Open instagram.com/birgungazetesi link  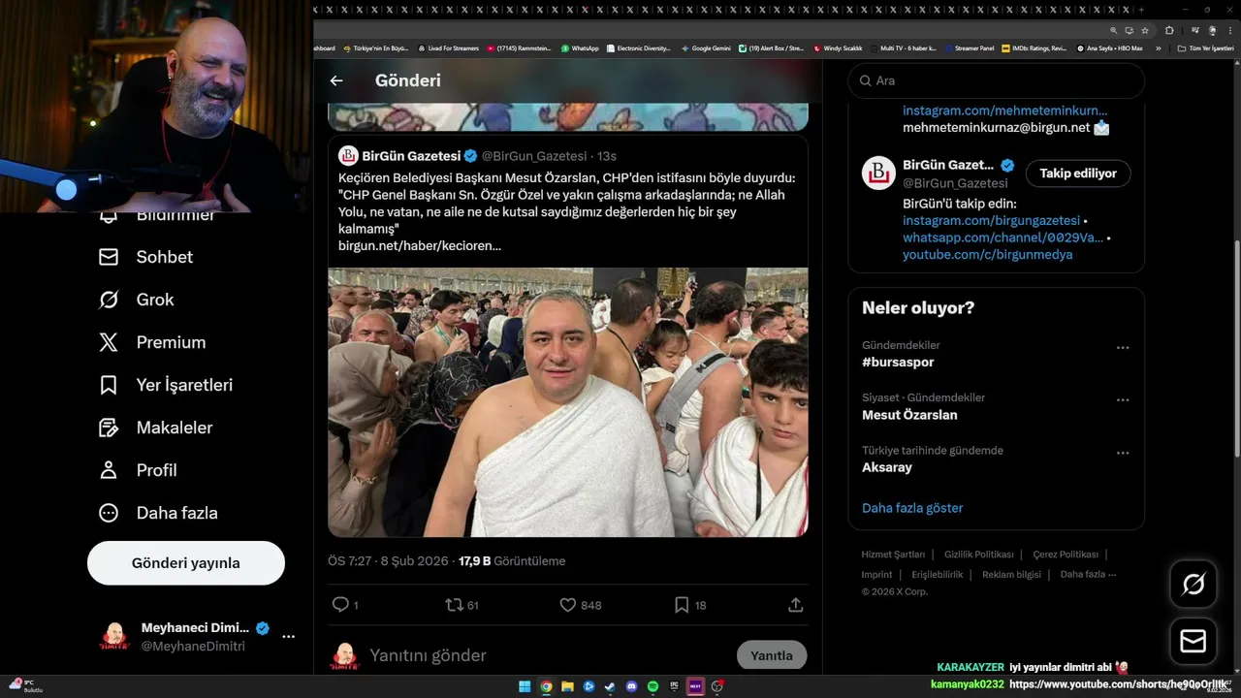coord(991,221)
